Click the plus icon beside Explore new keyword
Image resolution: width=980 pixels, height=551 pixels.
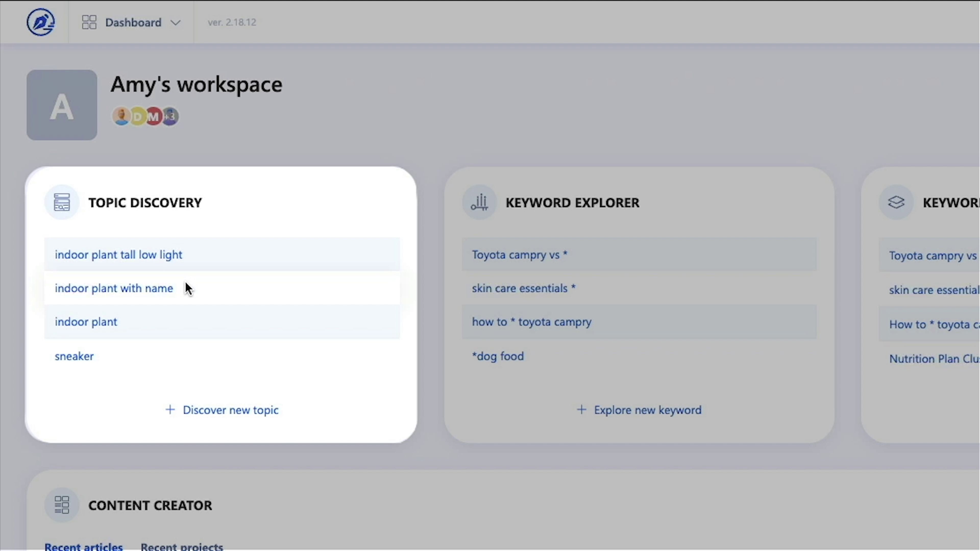point(581,409)
